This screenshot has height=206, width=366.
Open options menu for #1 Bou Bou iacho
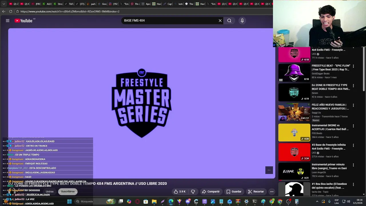pos(353,185)
